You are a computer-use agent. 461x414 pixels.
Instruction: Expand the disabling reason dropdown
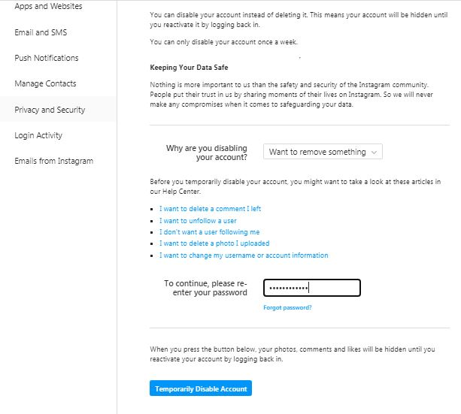tap(323, 152)
